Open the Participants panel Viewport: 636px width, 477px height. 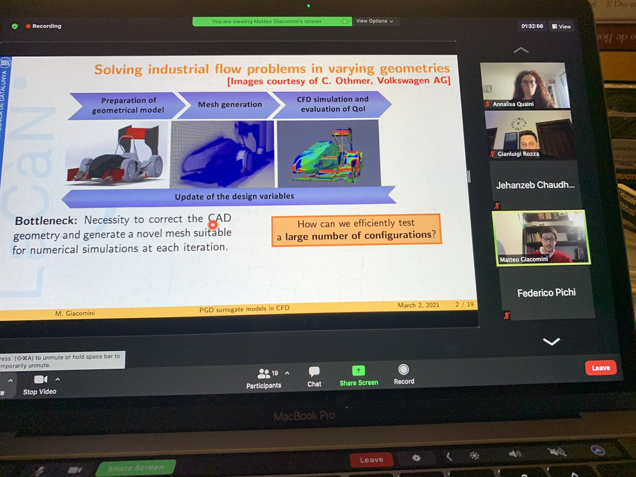coord(263,378)
